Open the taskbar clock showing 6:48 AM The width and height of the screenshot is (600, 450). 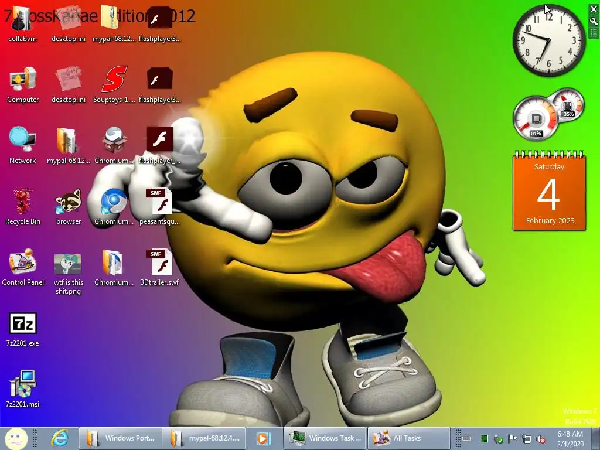[570, 438]
